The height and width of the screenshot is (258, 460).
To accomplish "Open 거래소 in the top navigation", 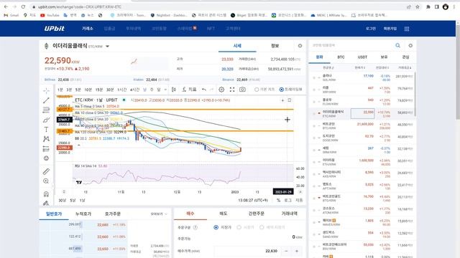I will click(x=88, y=29).
